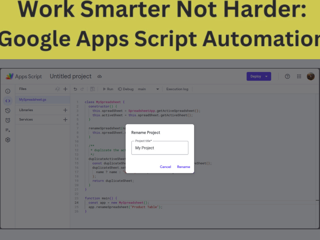Click the "this.activeSheet" code line
This screenshot has height=240, width=320.
(142, 115)
